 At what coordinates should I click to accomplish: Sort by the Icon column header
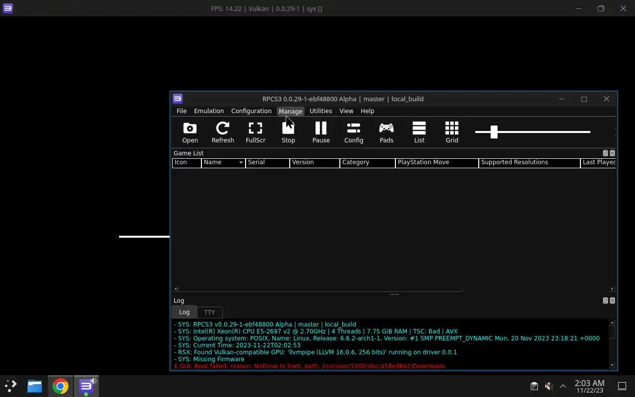187,162
